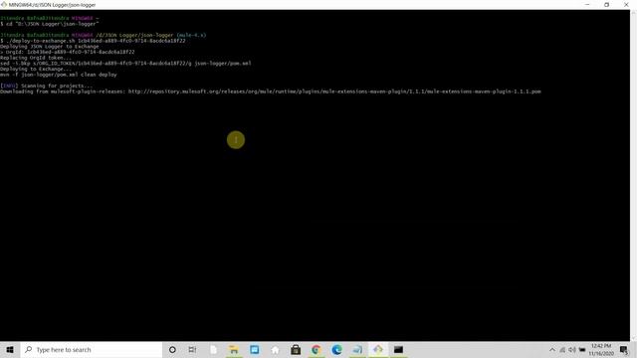Close the MINGW64 terminal window
Image resolution: width=637 pixels, height=358 pixels.
pos(626,5)
